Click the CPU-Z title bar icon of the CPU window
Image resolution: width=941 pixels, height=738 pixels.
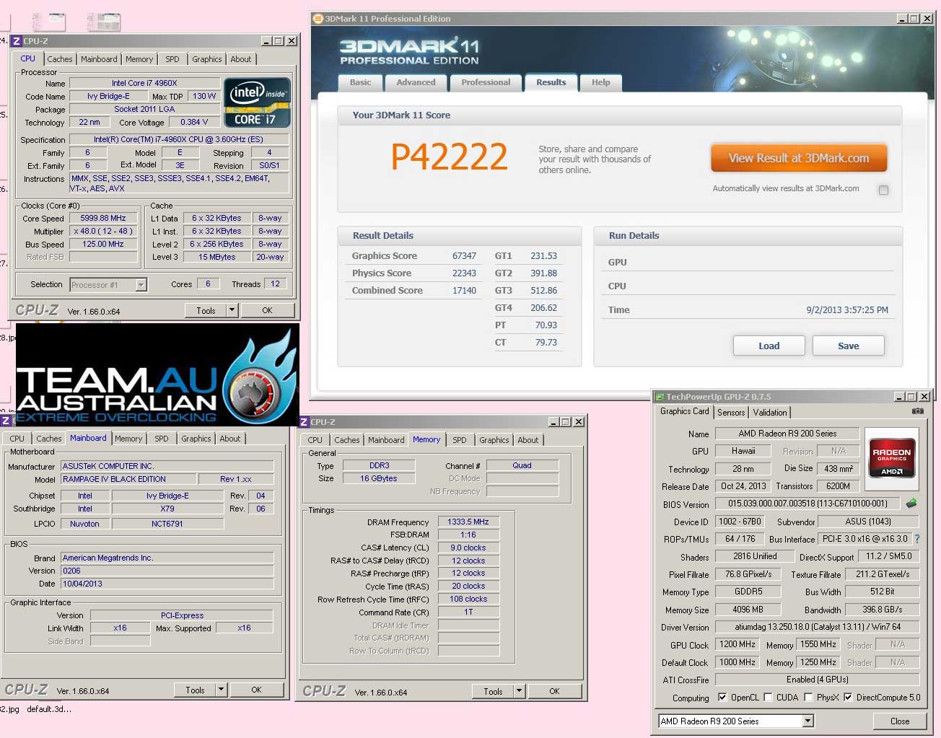tap(16, 41)
